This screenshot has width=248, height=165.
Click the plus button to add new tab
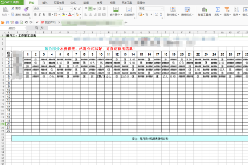pyautogui.click(x=126, y=22)
